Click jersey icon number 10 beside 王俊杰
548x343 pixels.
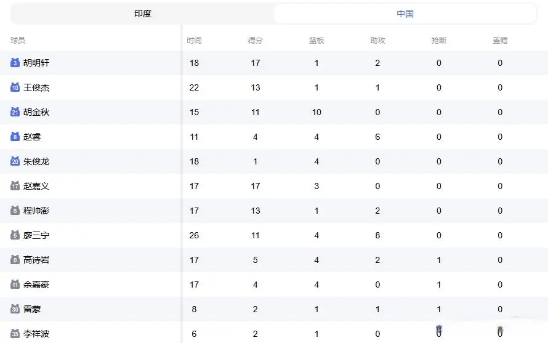click(x=15, y=87)
